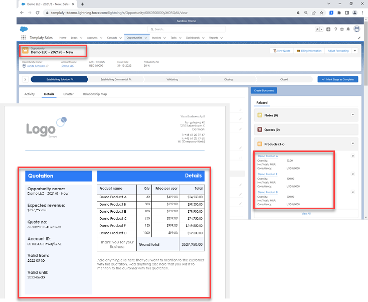Open the Favorites list dropdown arrow
Viewport: 368px width, 302px height.
pyautogui.click(x=321, y=29)
